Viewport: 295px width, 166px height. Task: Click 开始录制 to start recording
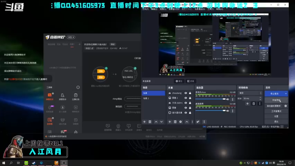pyautogui.click(x=276, y=100)
